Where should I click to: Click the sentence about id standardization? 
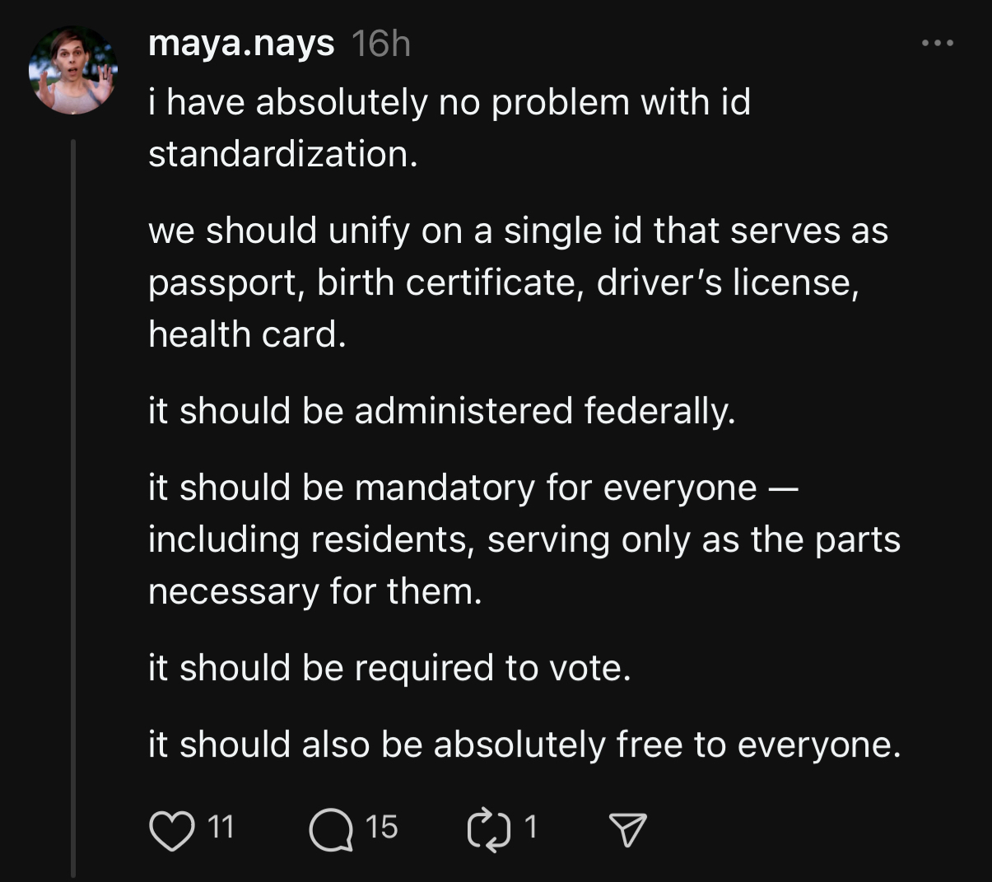[449, 128]
